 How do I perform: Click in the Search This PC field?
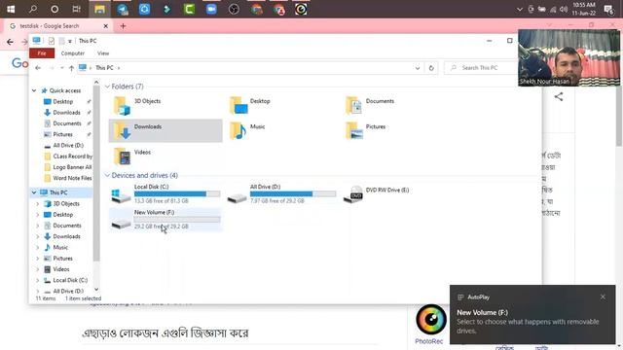tap(482, 68)
